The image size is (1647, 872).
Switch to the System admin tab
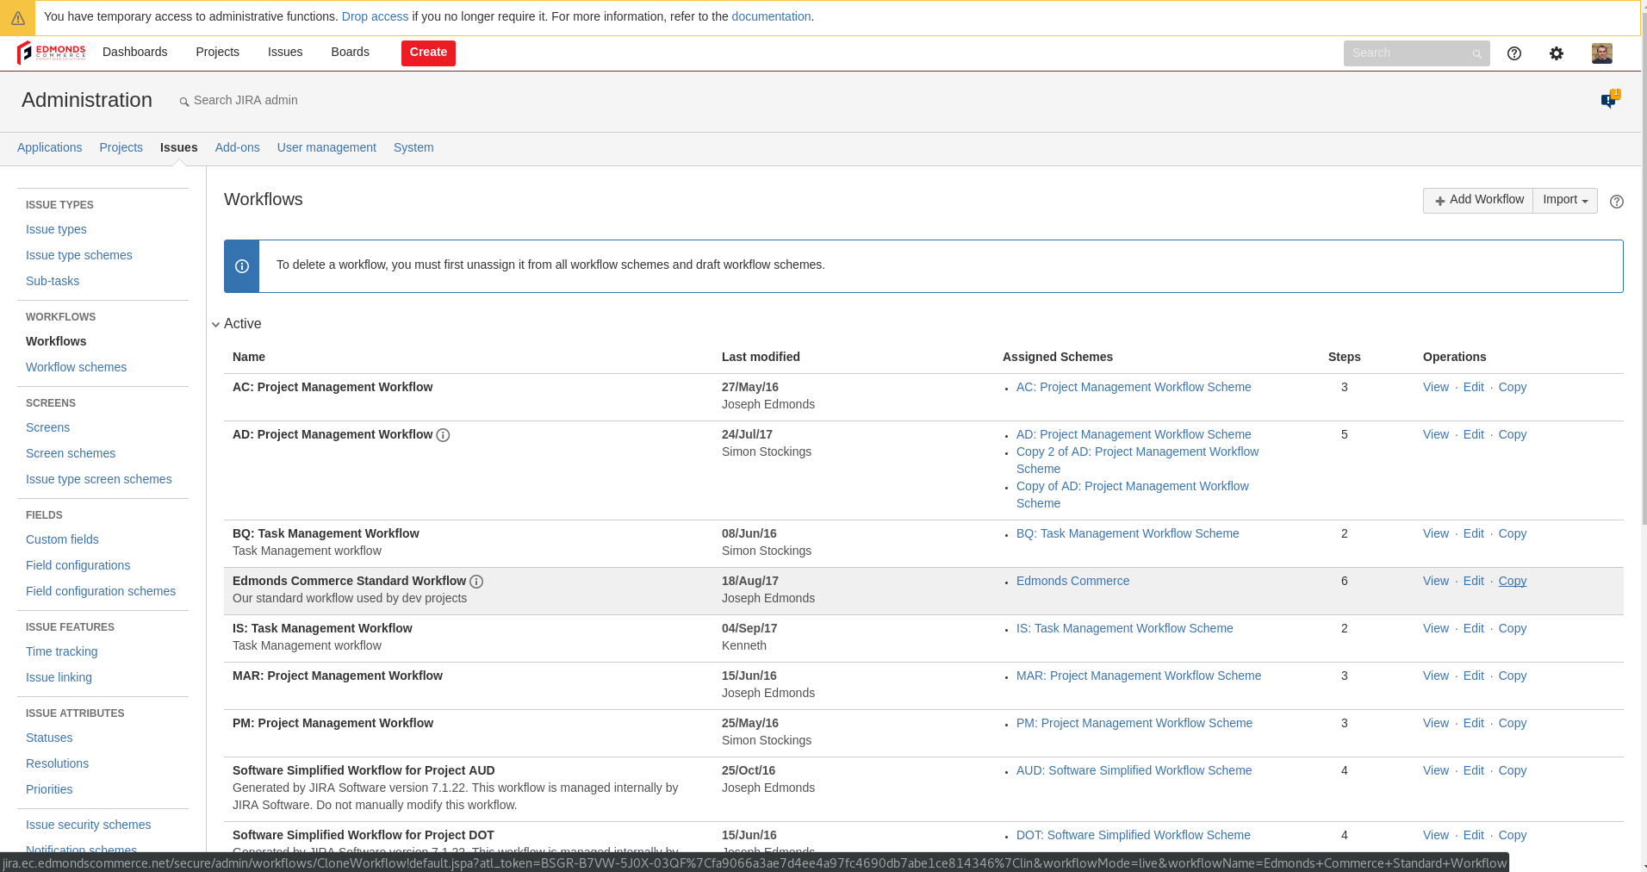tap(413, 147)
